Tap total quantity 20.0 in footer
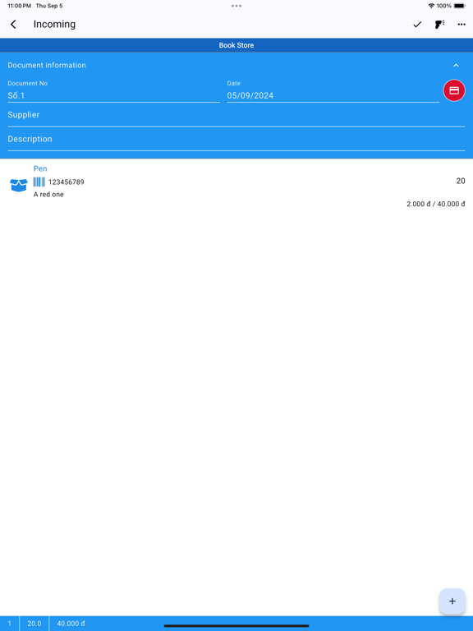The width and height of the screenshot is (473, 631). [x=34, y=624]
